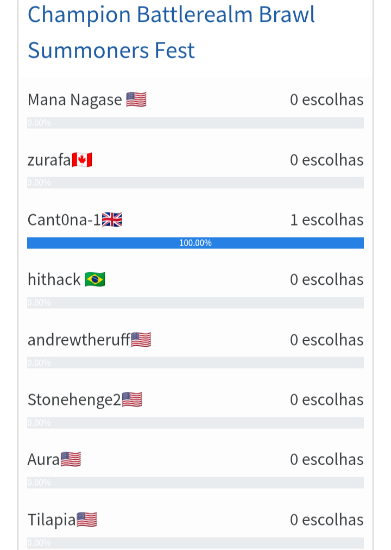Click the US flag next to Stonehenge2
Viewport: 391px width, 550px height.
click(132, 399)
